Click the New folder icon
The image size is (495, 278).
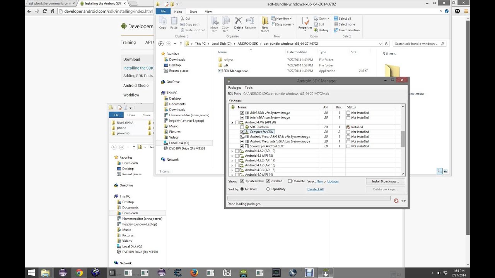[x=265, y=21]
